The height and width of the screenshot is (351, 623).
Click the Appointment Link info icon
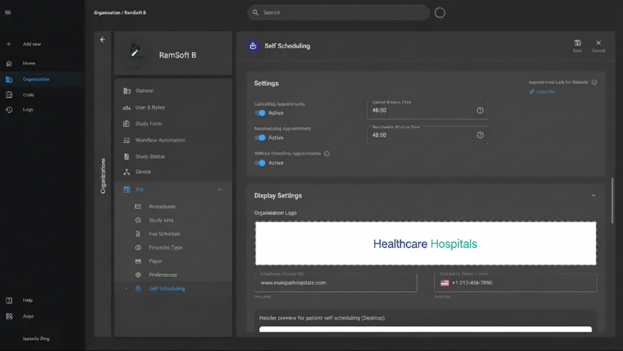point(595,83)
